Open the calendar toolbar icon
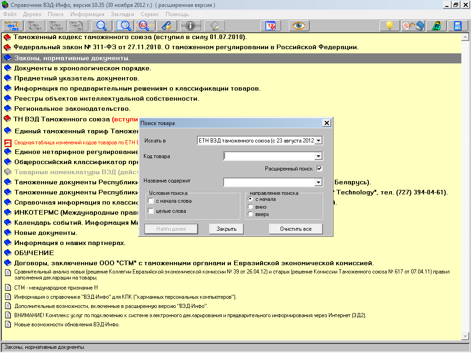 tap(270, 26)
